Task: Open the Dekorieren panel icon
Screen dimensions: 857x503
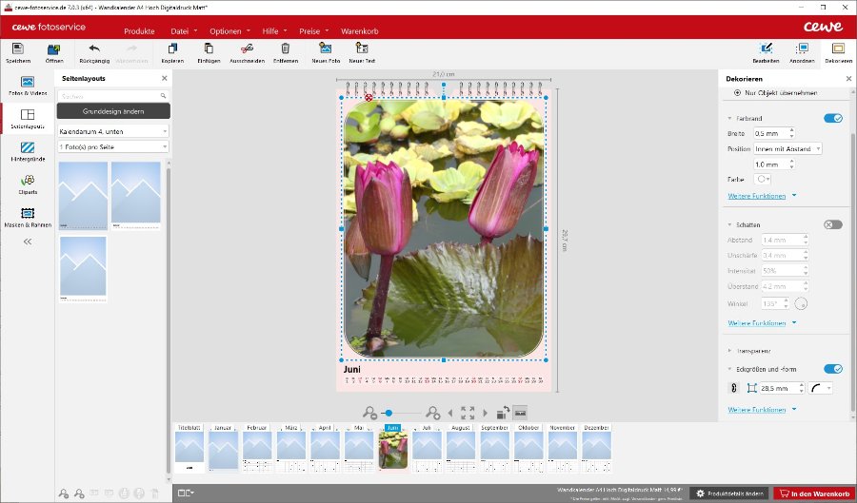Action: (838, 48)
